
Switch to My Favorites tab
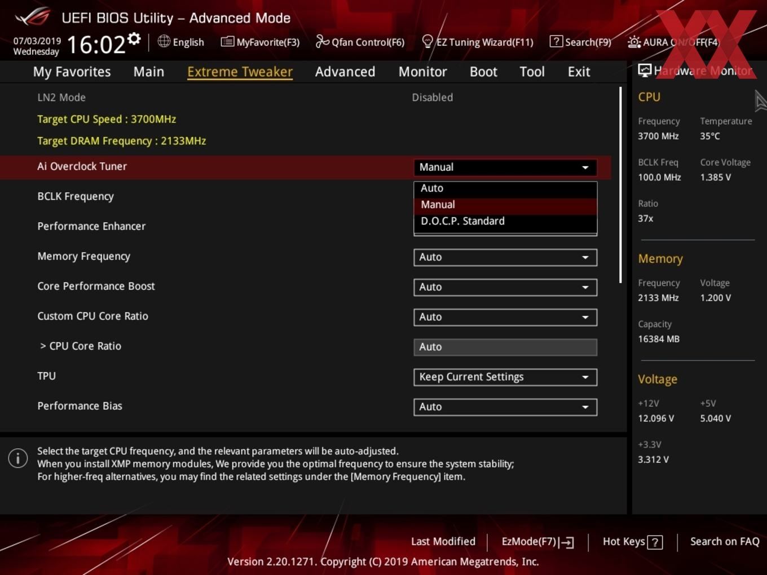point(72,72)
